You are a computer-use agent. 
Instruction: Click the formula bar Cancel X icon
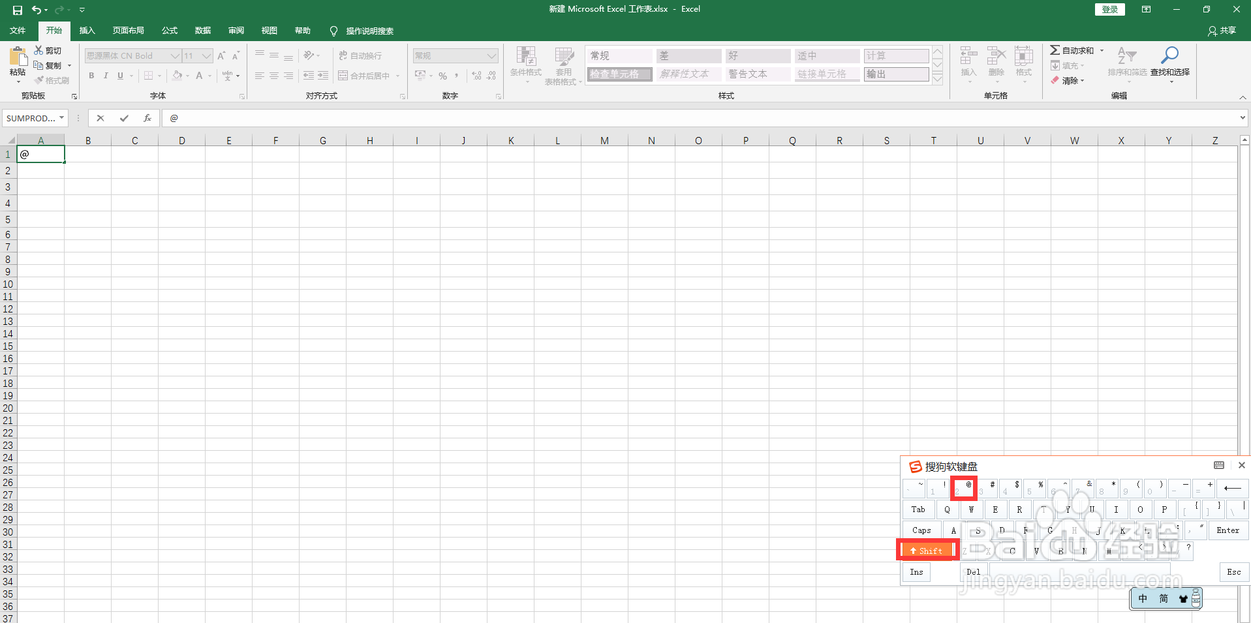pos(100,118)
